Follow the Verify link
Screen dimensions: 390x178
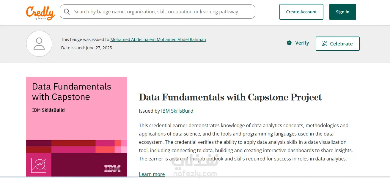point(302,43)
